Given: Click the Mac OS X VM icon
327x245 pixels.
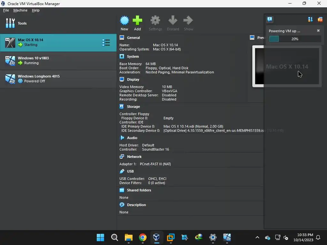Looking at the screenshot, I should click(x=10, y=42).
